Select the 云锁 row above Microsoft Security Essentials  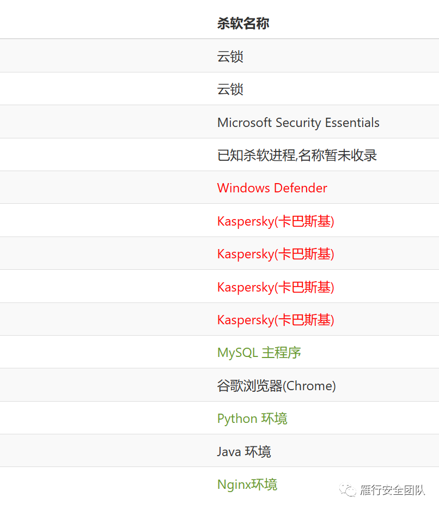(219, 89)
